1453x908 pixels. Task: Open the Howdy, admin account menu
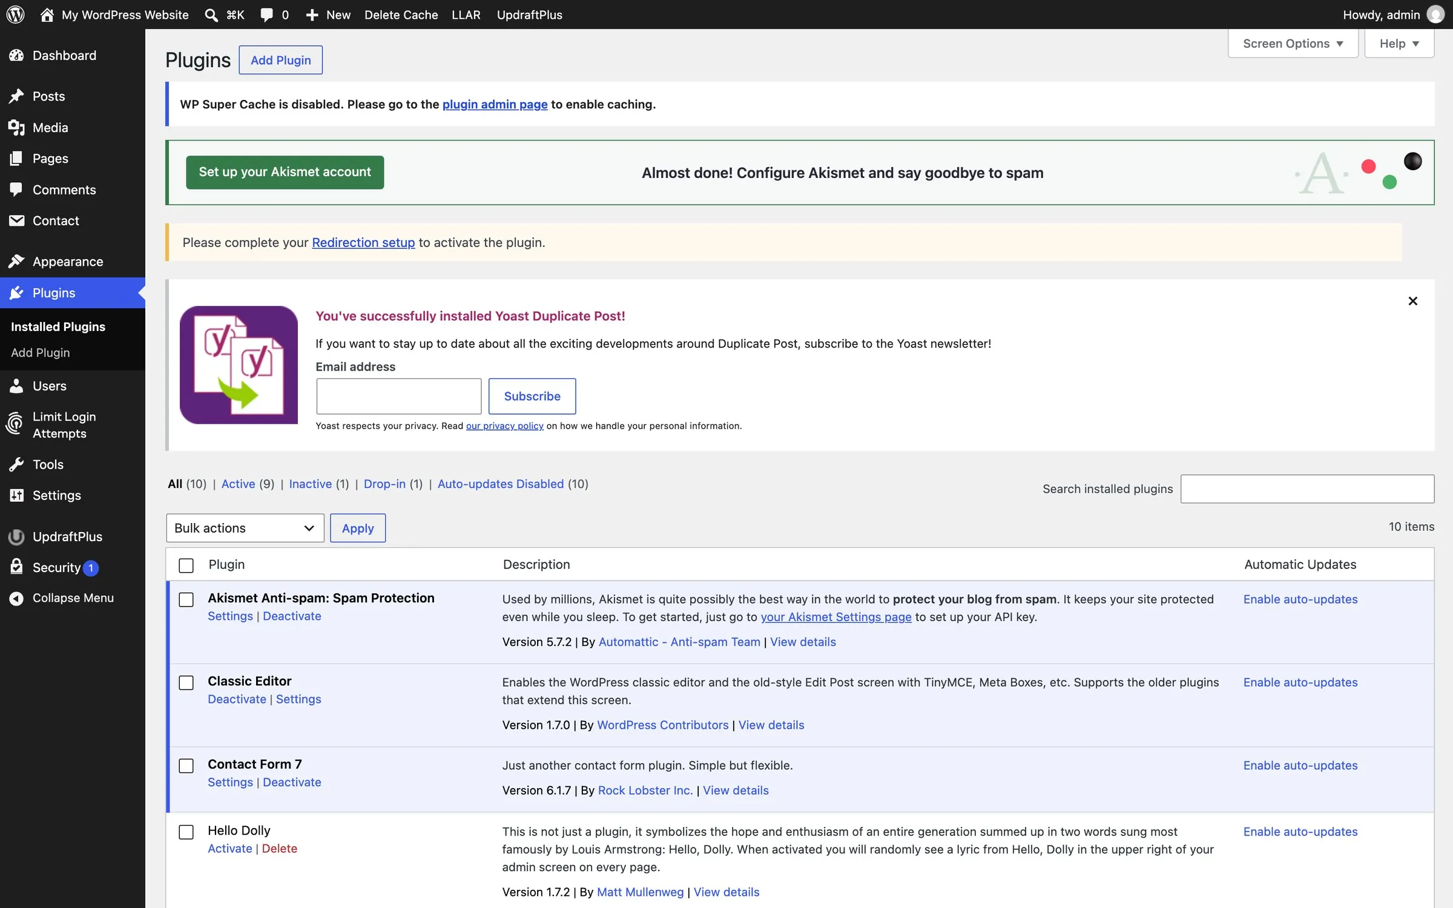(x=1393, y=15)
